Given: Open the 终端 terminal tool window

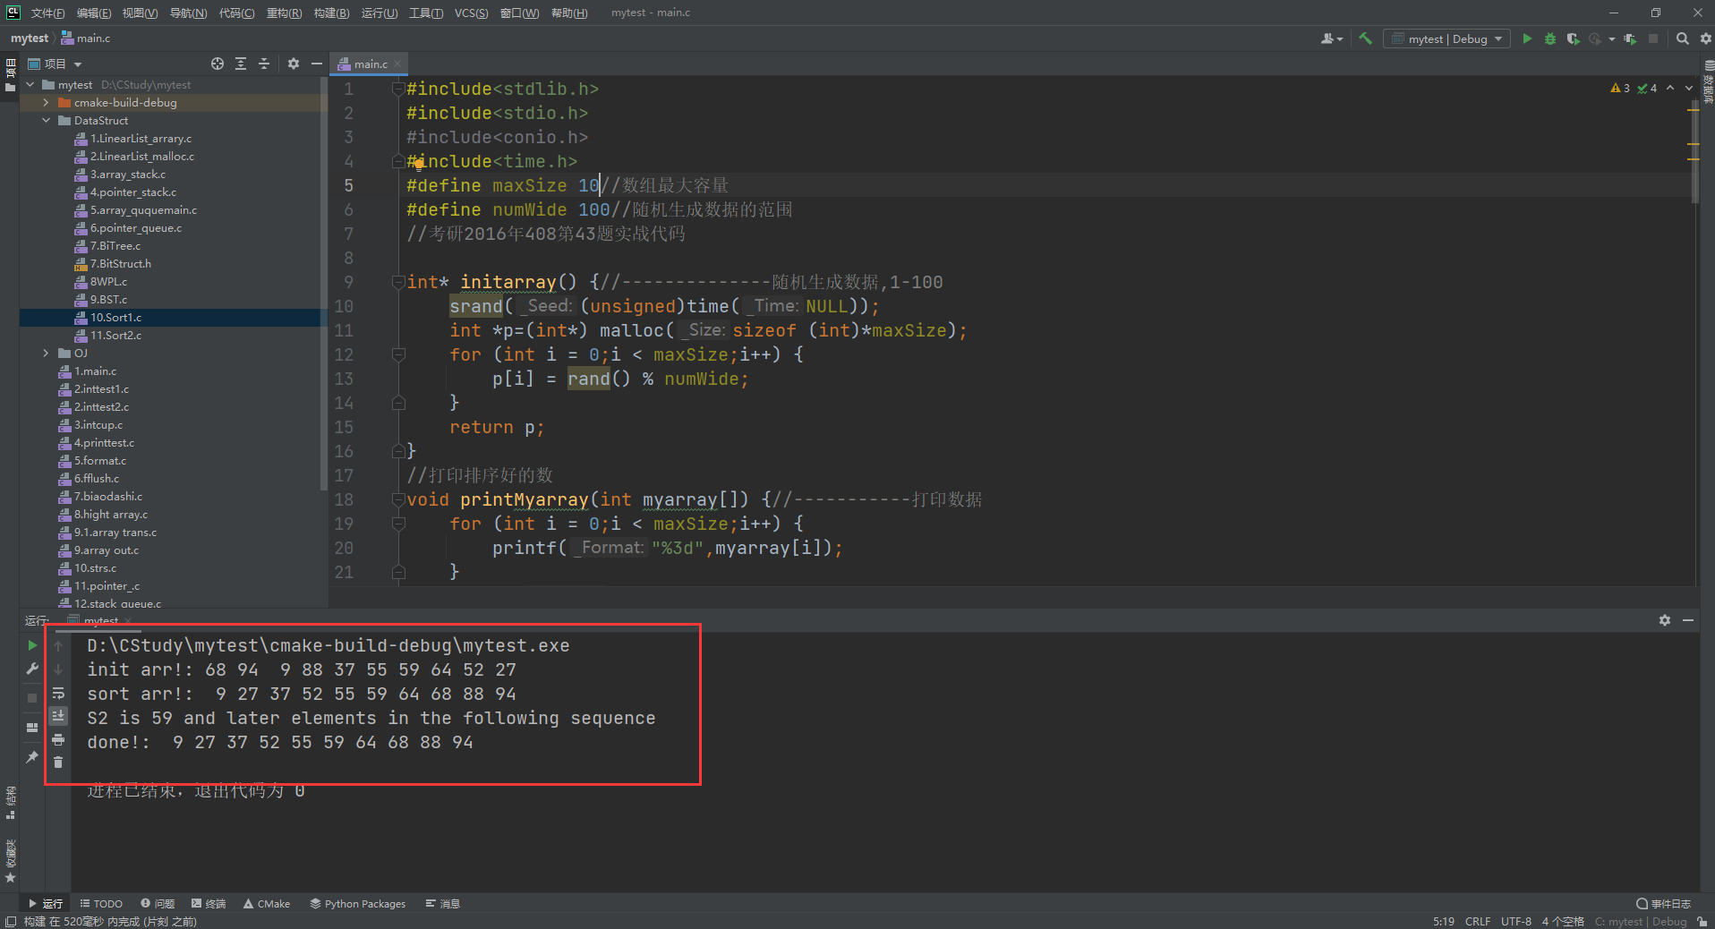Looking at the screenshot, I should (209, 903).
